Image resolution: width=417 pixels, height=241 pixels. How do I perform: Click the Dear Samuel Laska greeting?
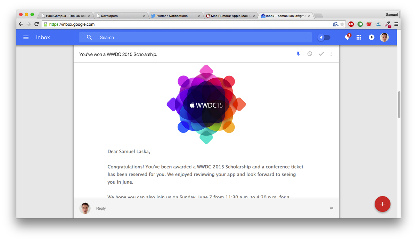(129, 152)
